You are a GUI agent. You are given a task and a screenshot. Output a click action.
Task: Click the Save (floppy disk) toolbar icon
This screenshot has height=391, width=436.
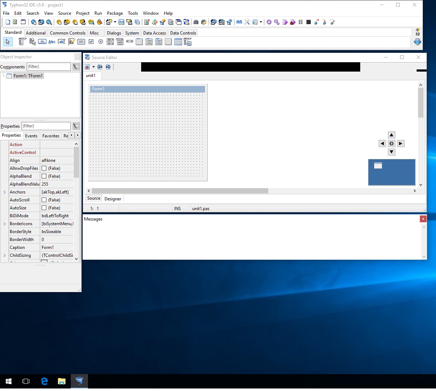pos(121,22)
